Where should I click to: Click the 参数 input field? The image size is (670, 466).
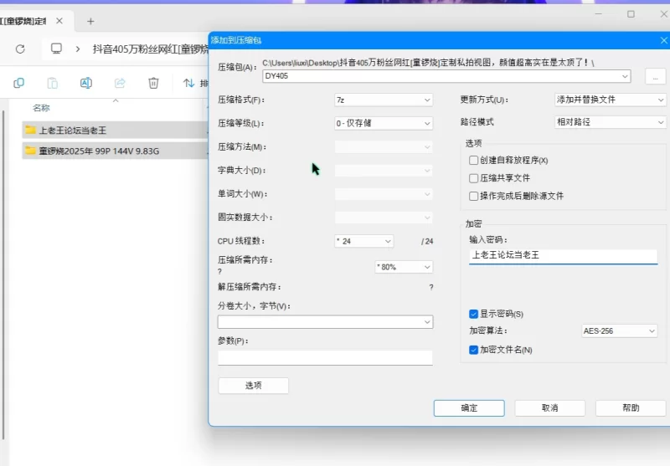pyautogui.click(x=325, y=357)
